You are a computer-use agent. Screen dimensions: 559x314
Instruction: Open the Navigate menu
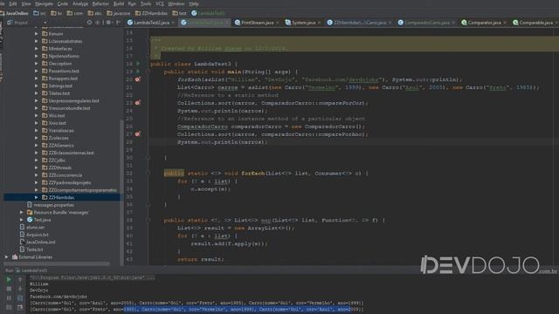tap(45, 3)
